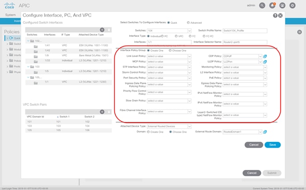Choose Choose One for Interface Policy Group
Screen dimensions: 306x190
click(170, 50)
